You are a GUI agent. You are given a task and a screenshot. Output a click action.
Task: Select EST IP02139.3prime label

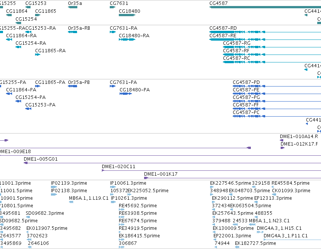click(x=69, y=183)
